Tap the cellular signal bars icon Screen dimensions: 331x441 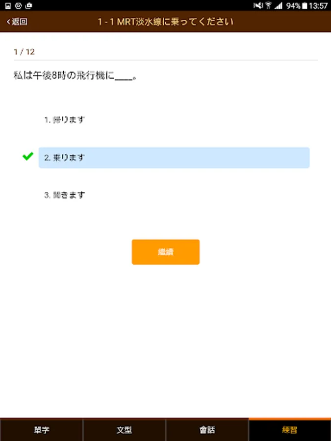278,5
